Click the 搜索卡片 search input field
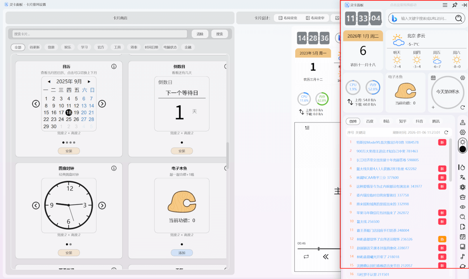469x279 pixels. (x=100, y=34)
